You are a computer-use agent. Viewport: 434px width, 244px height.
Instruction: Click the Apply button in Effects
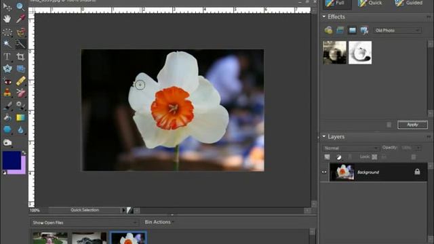point(412,125)
